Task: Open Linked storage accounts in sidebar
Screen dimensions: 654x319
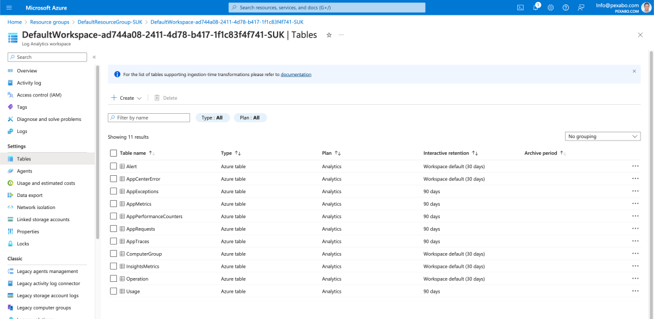Action: coord(43,219)
